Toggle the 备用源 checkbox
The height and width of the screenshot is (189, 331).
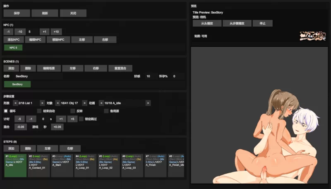click(x=106, y=111)
